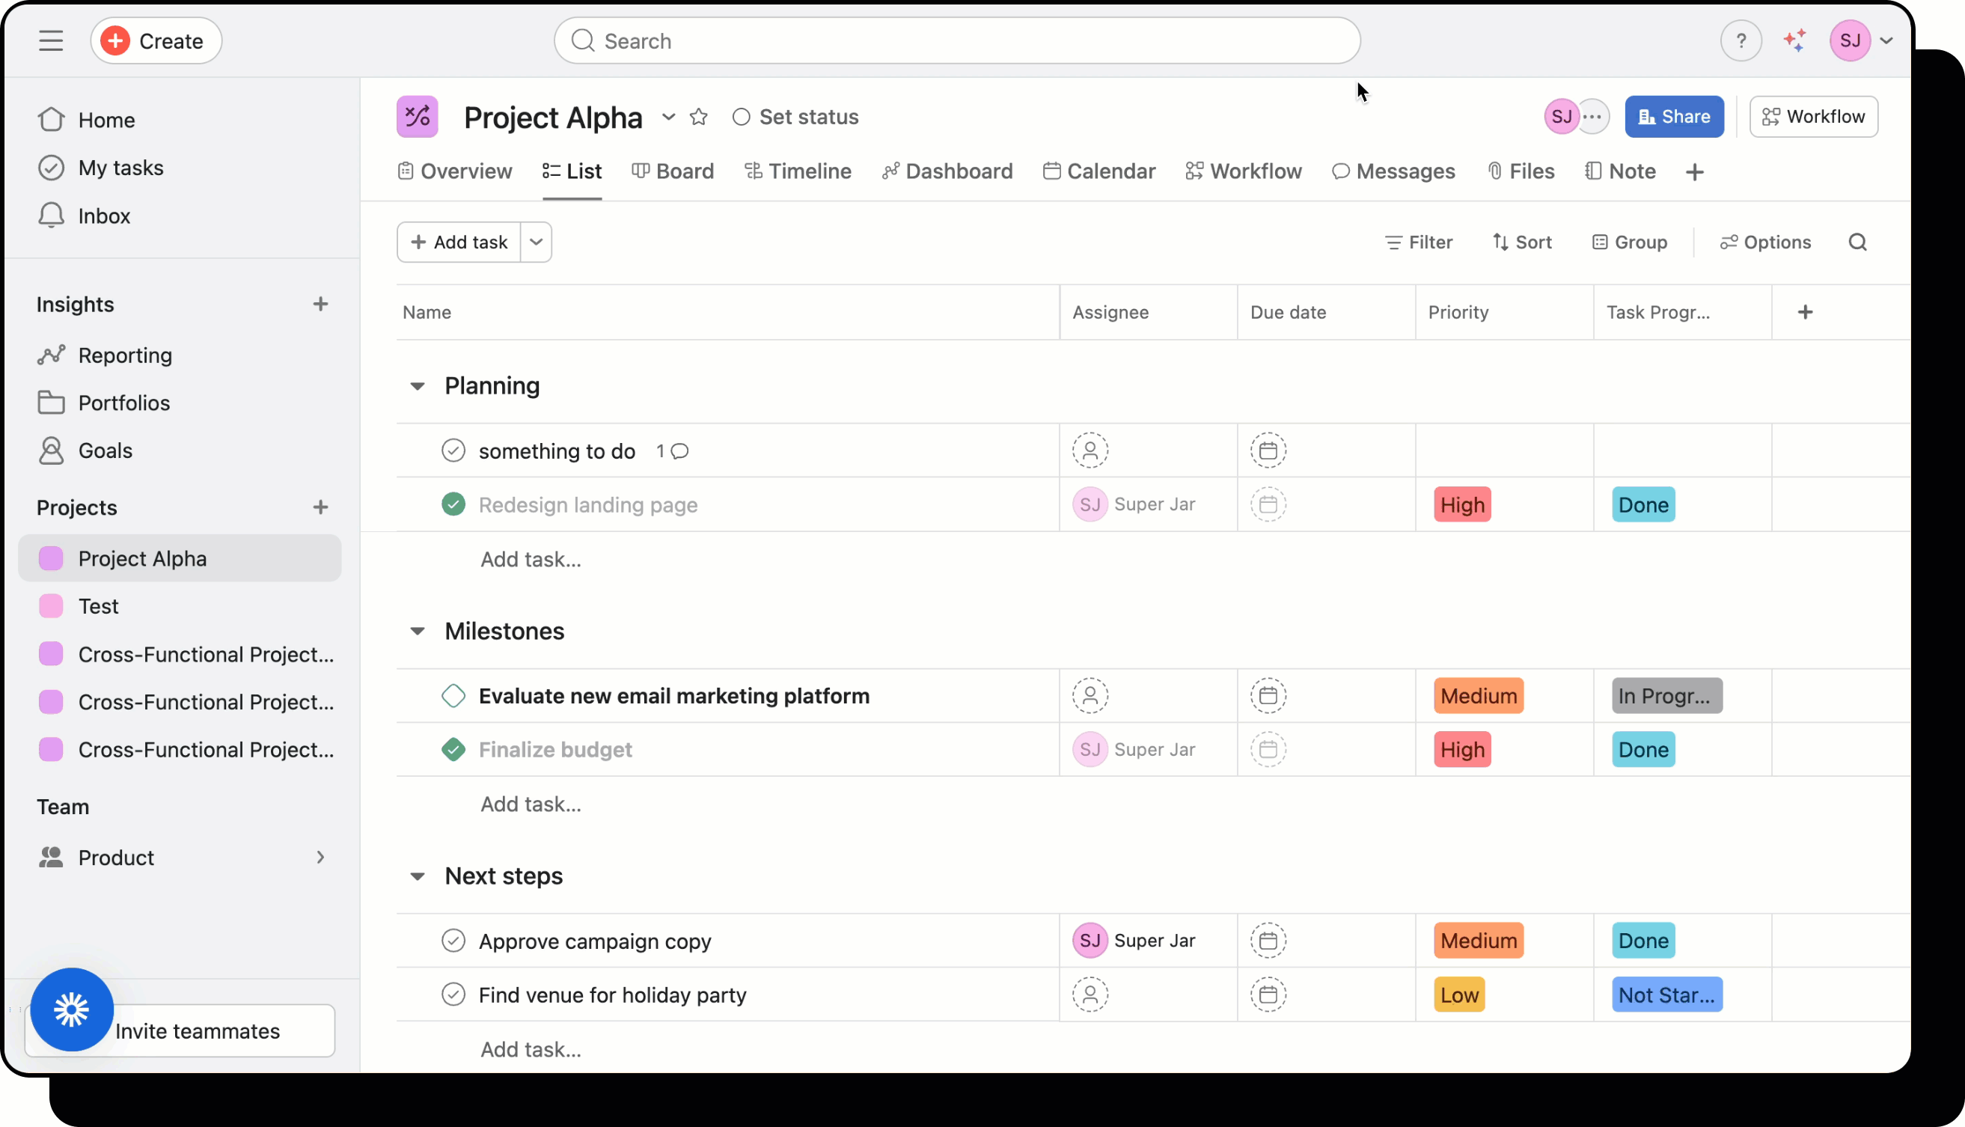Viewport: 1965px width, 1127px height.
Task: Switch to the Board tab
Action: [673, 171]
